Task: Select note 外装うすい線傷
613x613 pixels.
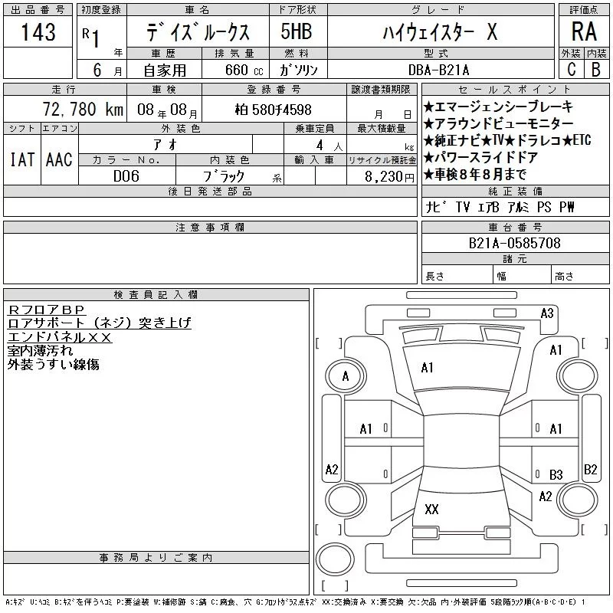Action: pyautogui.click(x=53, y=365)
